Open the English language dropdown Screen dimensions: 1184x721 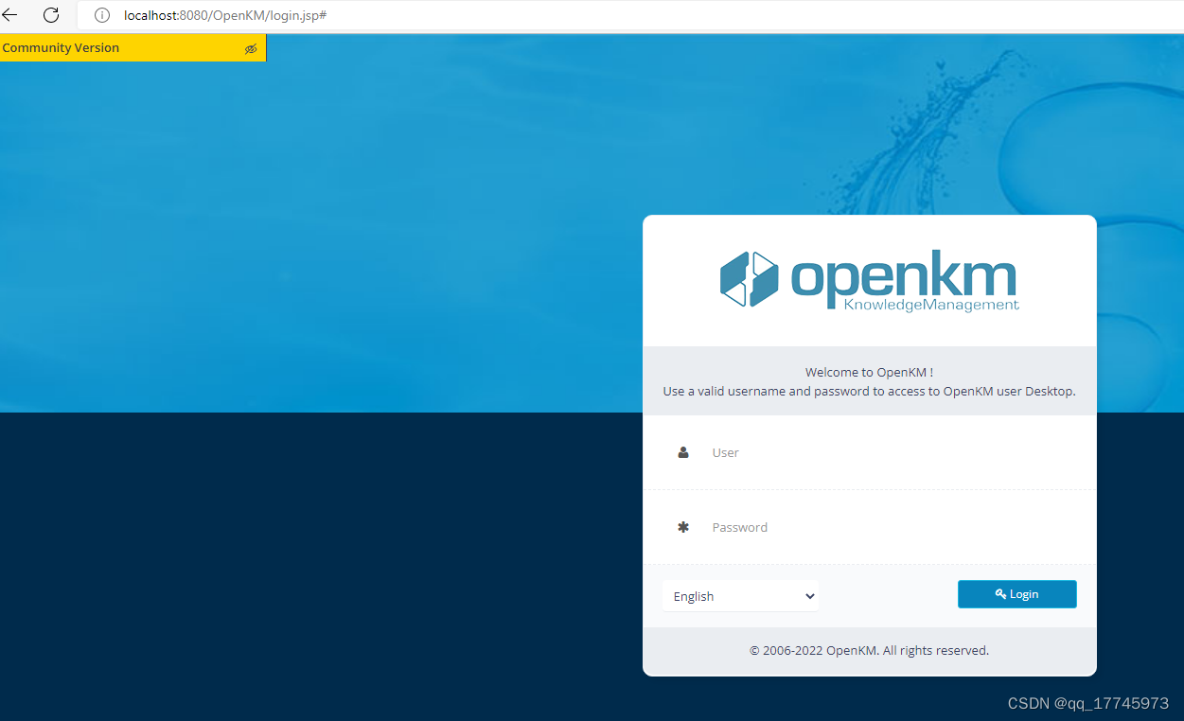pyautogui.click(x=741, y=596)
